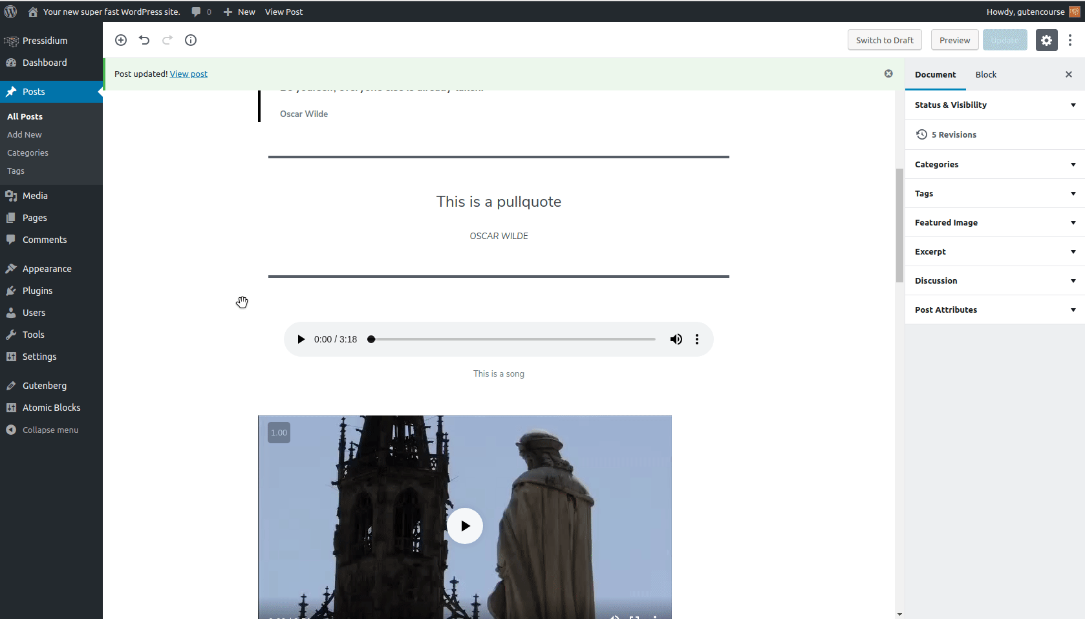Select Add New submenu item
This screenshot has width=1085, height=619.
[x=25, y=134]
